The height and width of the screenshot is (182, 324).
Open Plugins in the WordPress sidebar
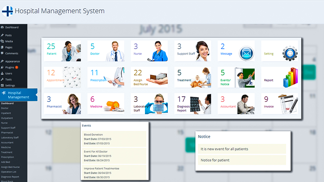coord(10,67)
